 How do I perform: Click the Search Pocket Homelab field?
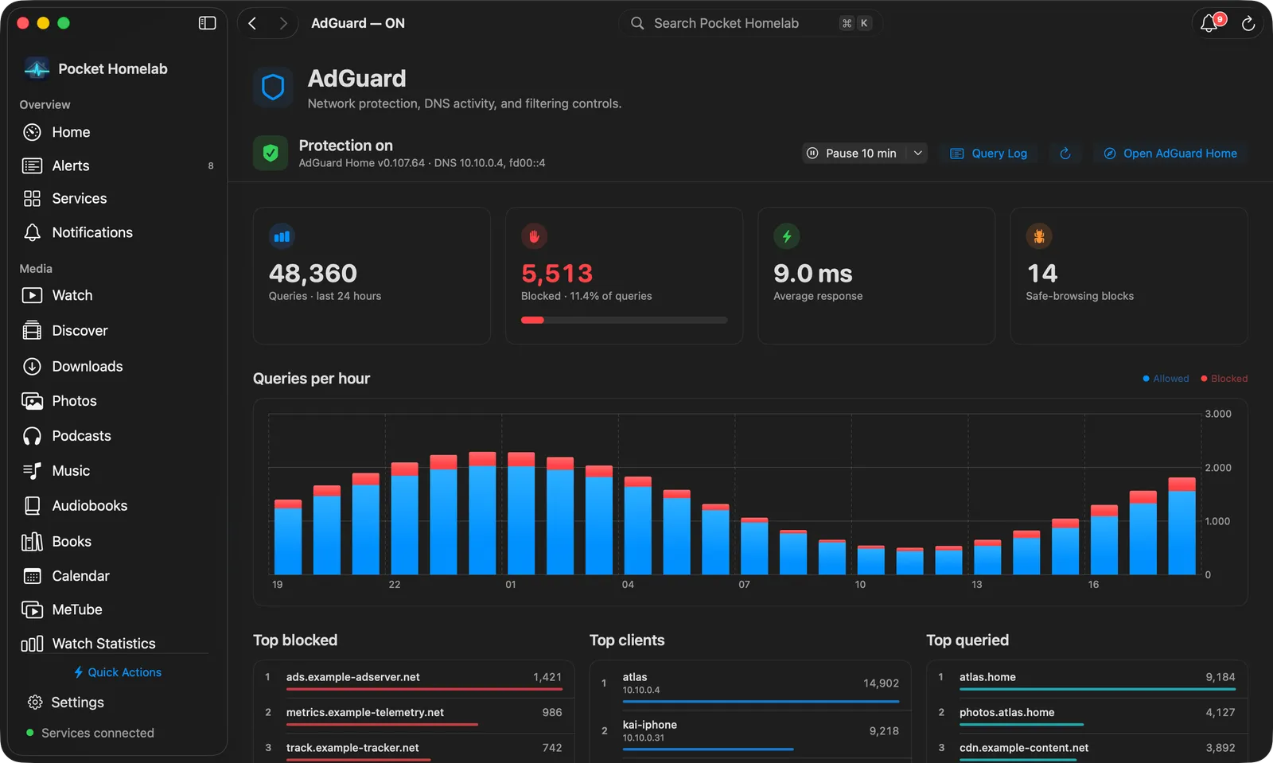(x=750, y=23)
